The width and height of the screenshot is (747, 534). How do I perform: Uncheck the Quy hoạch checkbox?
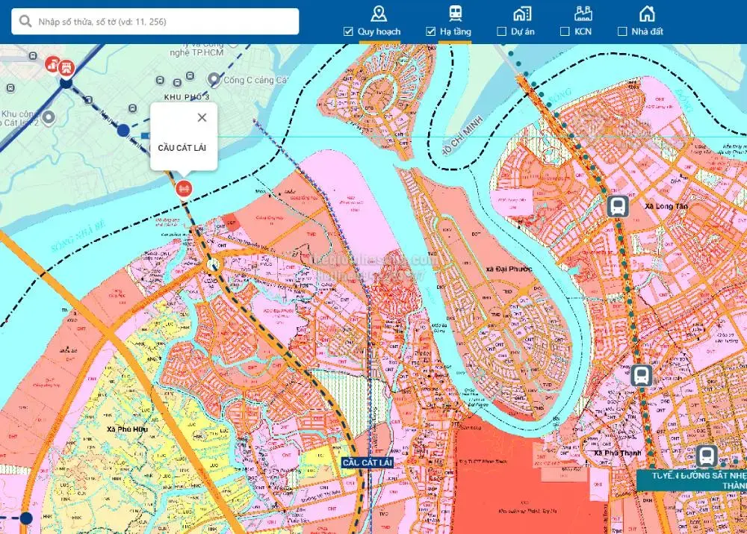click(x=348, y=31)
